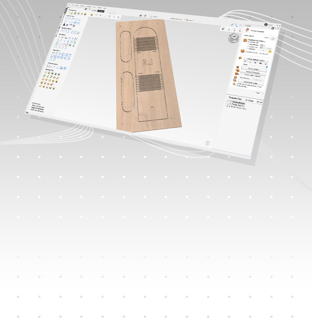Click the color wheel swatch beside Material

pos(272,38)
